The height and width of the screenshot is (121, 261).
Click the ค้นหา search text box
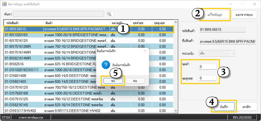[x=58, y=14]
